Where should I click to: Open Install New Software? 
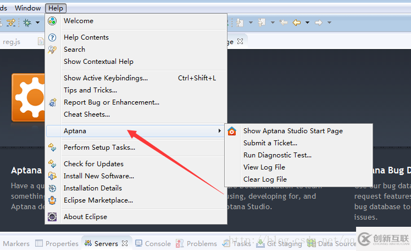coord(136,176)
